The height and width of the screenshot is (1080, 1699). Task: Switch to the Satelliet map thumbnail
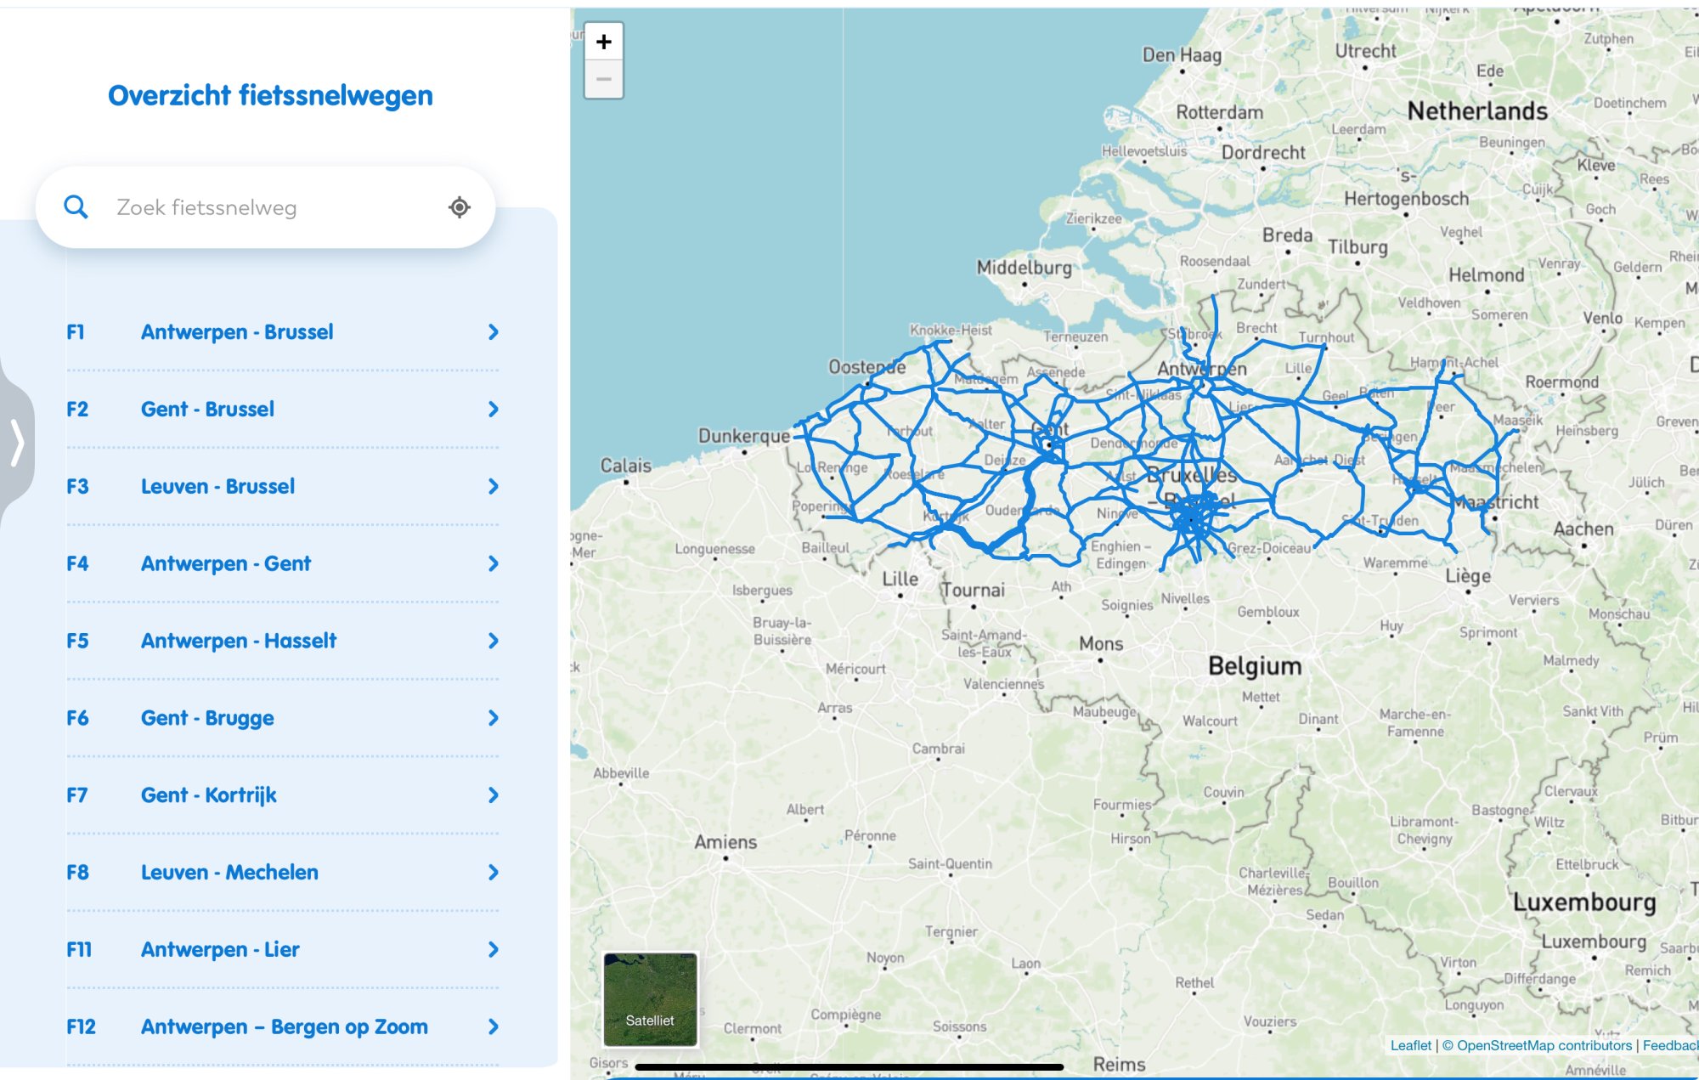650,999
